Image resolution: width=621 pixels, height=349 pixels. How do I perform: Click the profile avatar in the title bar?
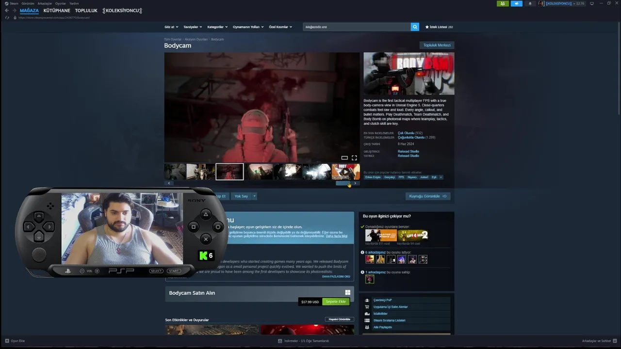(541, 3)
